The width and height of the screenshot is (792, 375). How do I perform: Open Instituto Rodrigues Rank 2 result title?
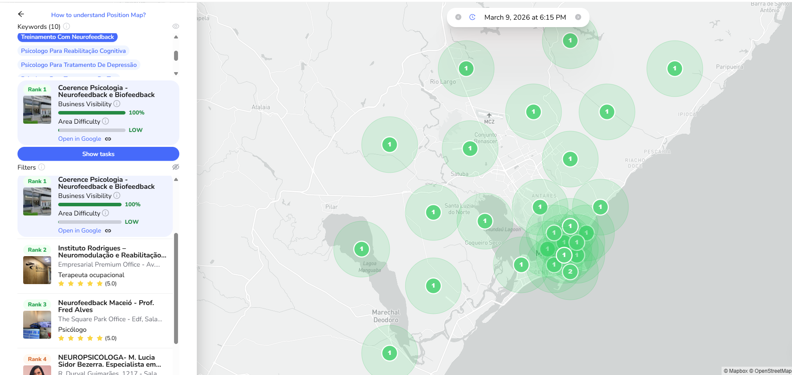[x=112, y=252]
